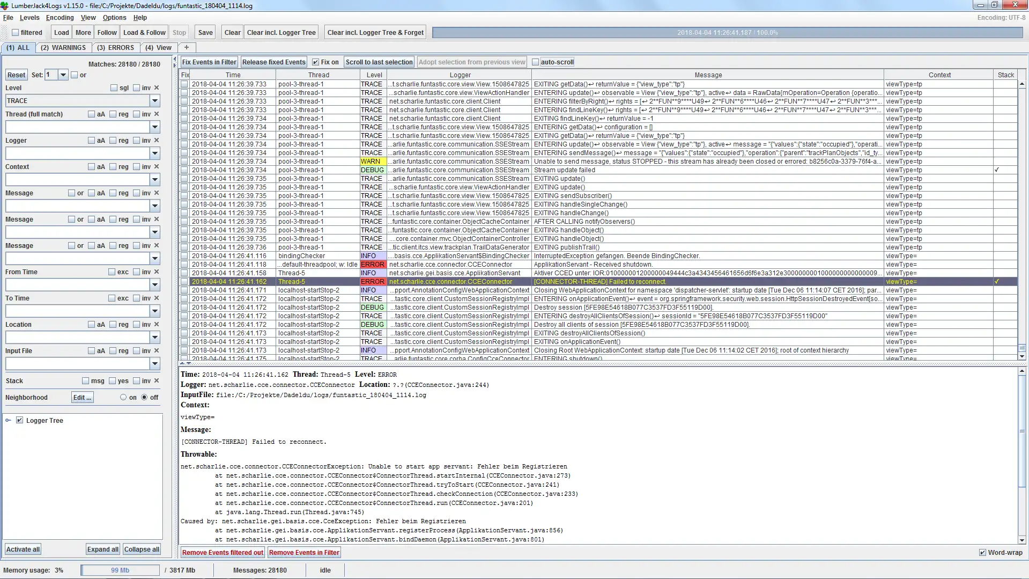Click the Neighborhood Edit... button

coord(83,397)
